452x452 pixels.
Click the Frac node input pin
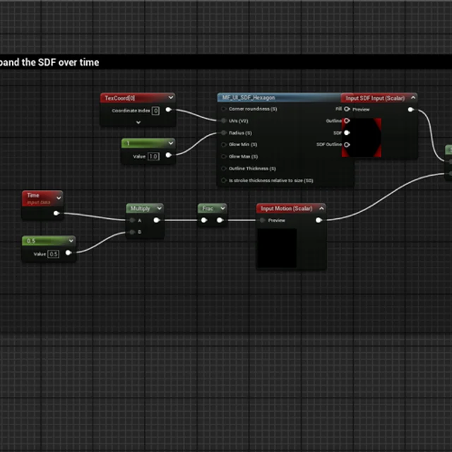pyautogui.click(x=204, y=220)
